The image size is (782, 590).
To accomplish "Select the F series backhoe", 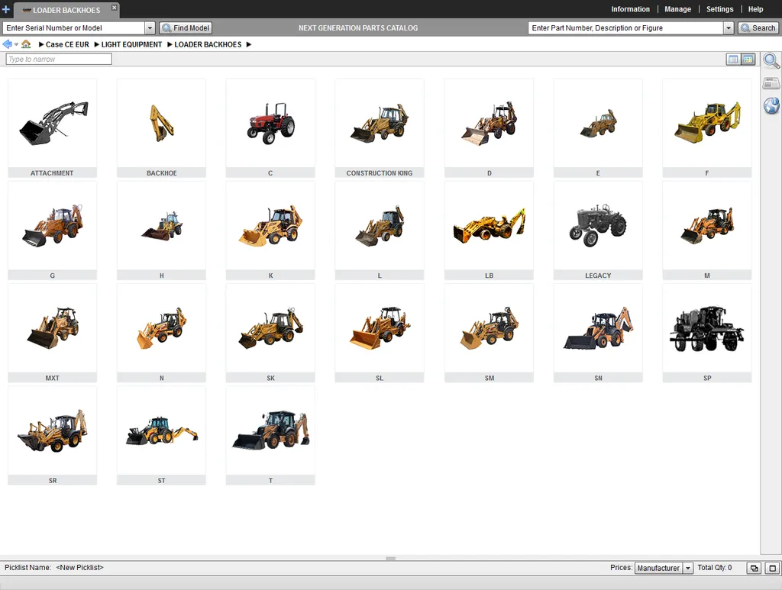I will (707, 128).
